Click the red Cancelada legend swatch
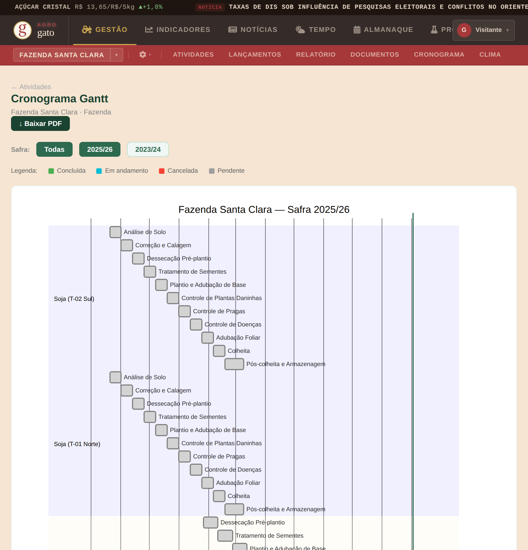This screenshot has height=550, width=528. point(162,171)
